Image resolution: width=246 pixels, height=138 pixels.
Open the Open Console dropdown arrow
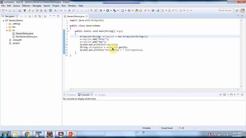pyautogui.click(x=234, y=95)
